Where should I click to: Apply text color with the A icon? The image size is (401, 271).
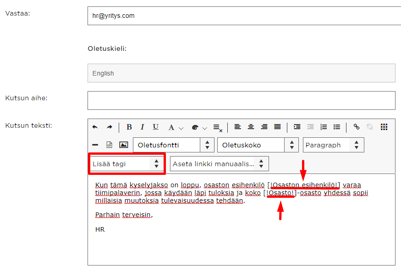pos(171,127)
